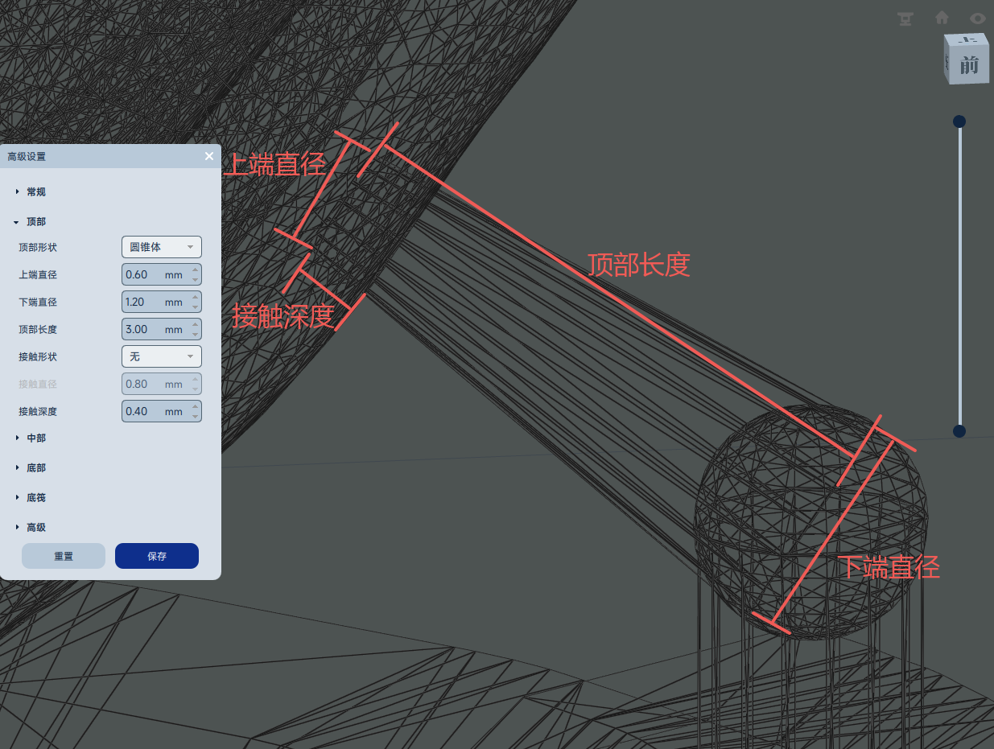Decrease 顶部长度 with the down arrow
994x749 pixels.
(x=195, y=334)
